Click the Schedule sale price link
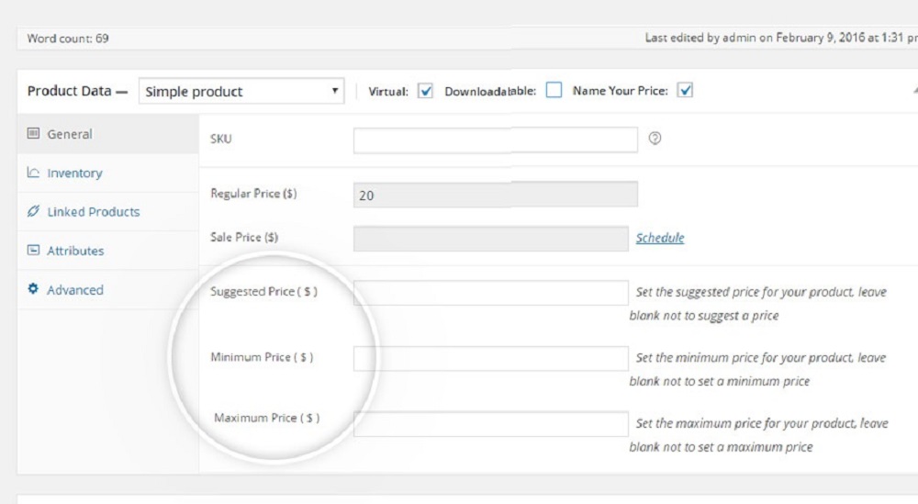This screenshot has width=918, height=504. tap(660, 238)
